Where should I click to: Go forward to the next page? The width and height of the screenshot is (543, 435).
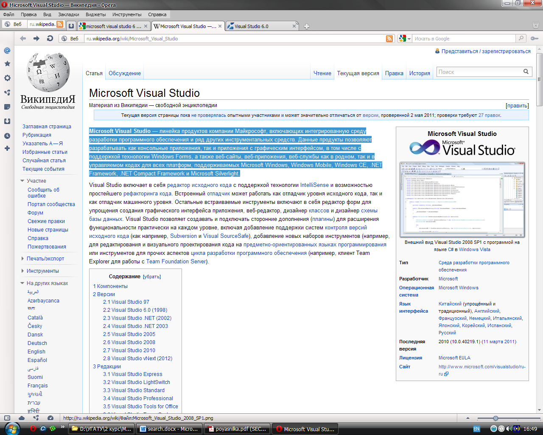click(x=36, y=38)
